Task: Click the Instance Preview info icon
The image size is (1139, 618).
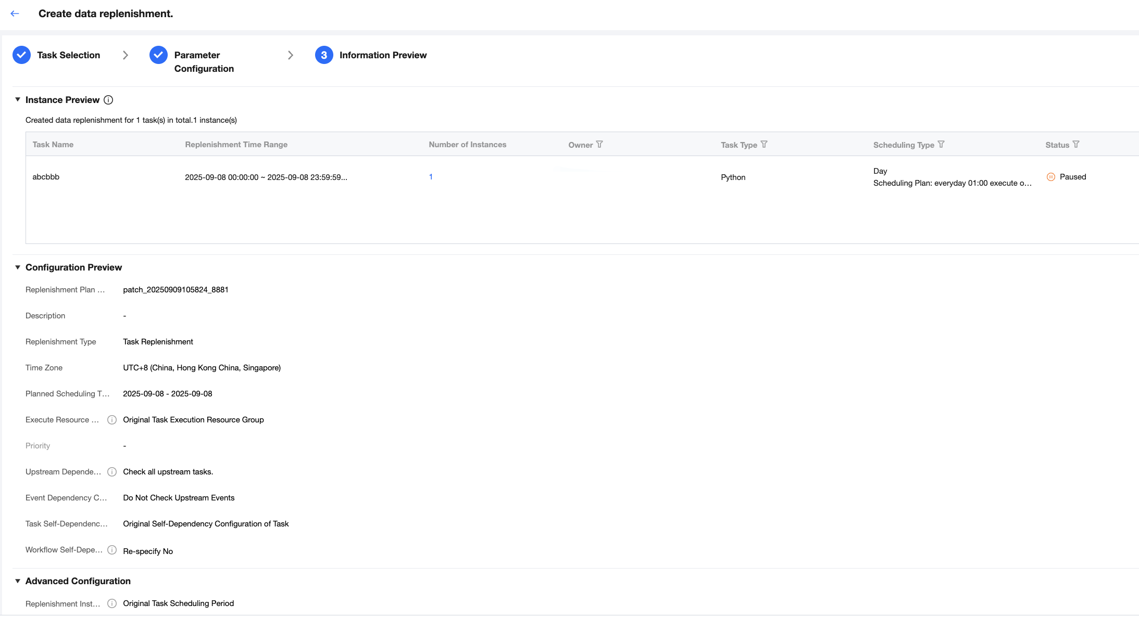Action: pyautogui.click(x=108, y=100)
